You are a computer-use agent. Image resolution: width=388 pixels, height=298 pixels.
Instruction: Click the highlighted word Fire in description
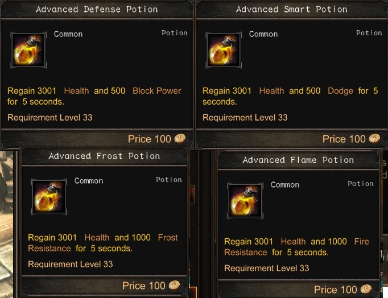click(x=361, y=241)
